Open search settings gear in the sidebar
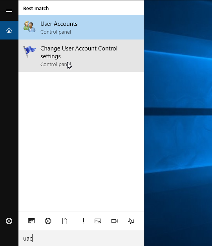The image size is (212, 246). [x=9, y=221]
